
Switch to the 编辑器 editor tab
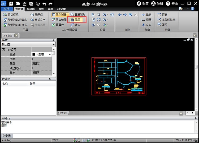[x=31, y=9]
